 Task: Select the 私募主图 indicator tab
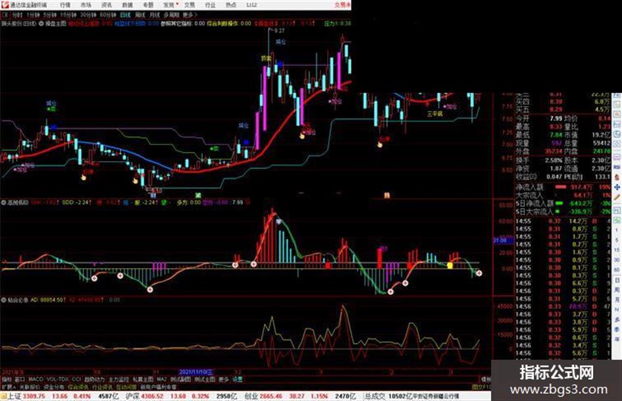click(x=143, y=379)
